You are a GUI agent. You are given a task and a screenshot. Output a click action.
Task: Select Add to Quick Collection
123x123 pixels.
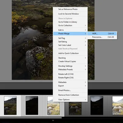70,53
